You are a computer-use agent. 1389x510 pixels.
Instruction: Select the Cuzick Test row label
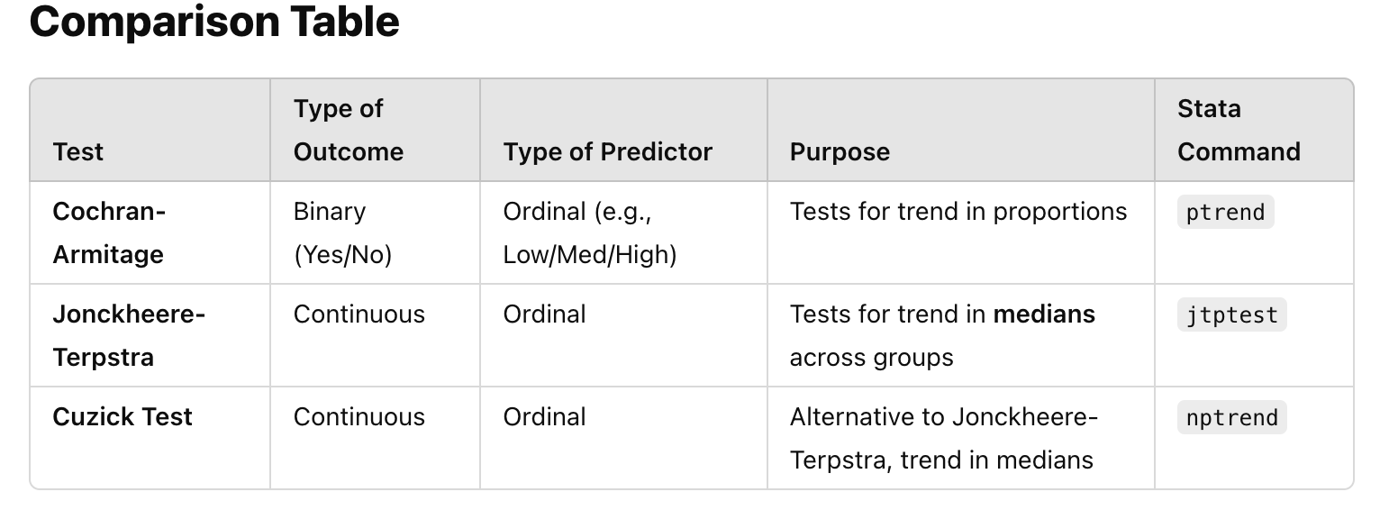click(x=123, y=416)
